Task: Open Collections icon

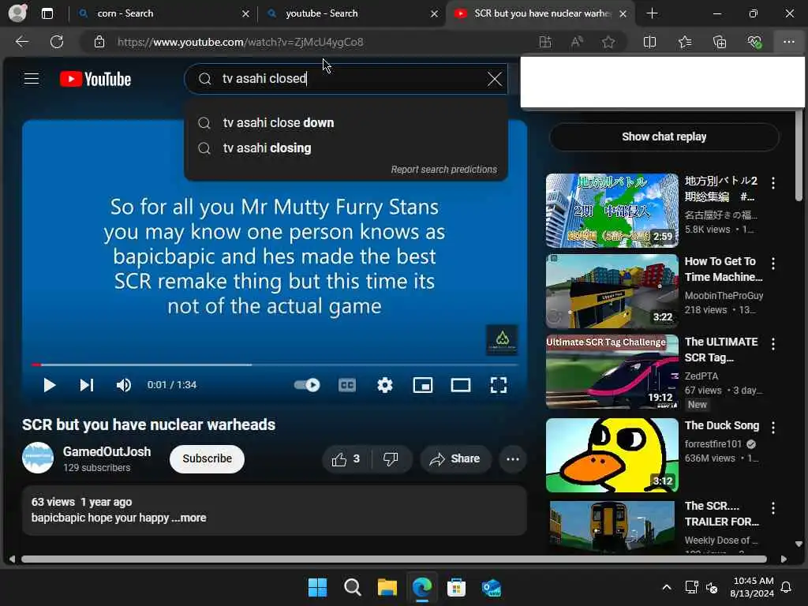Action: 720,42
